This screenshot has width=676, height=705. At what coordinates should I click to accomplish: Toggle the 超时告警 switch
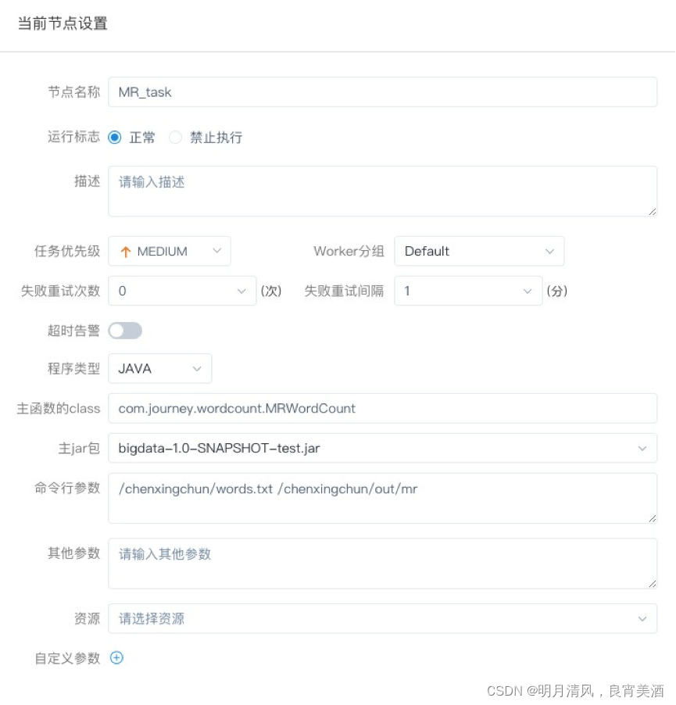point(125,331)
